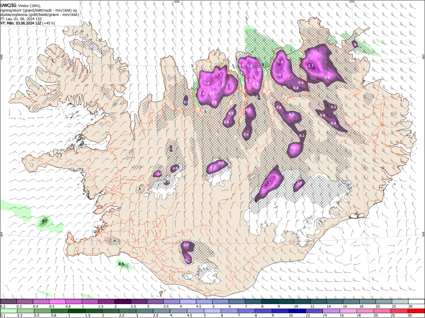
Task: Click the light lavender 4–4.5 upper-scale swatch
Action: coord(187,302)
